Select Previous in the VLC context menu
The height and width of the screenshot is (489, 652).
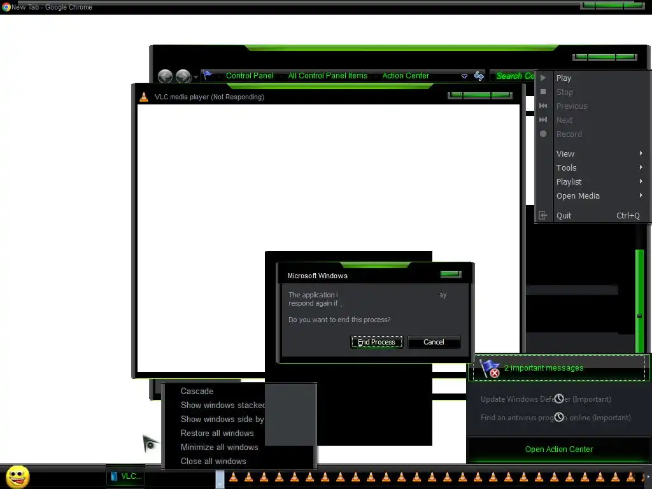point(593,106)
